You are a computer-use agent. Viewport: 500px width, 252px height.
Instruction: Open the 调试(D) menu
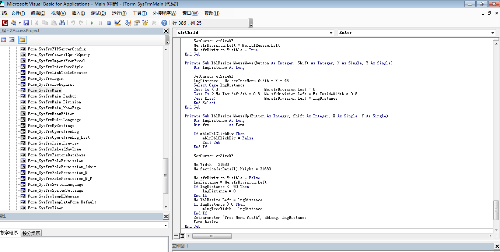pos(98,13)
